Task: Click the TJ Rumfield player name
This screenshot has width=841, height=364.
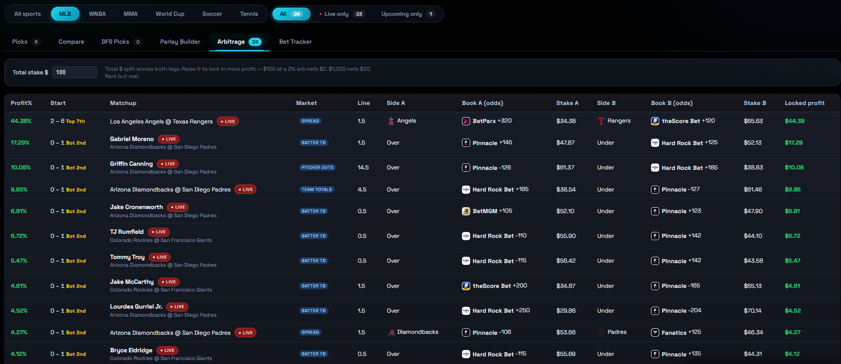Action: [x=127, y=232]
